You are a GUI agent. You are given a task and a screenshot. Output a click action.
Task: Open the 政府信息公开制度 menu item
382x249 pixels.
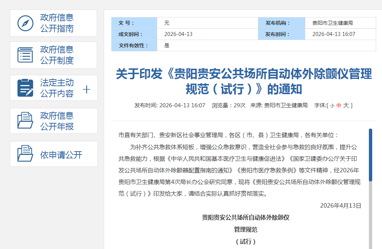pyautogui.click(x=57, y=55)
